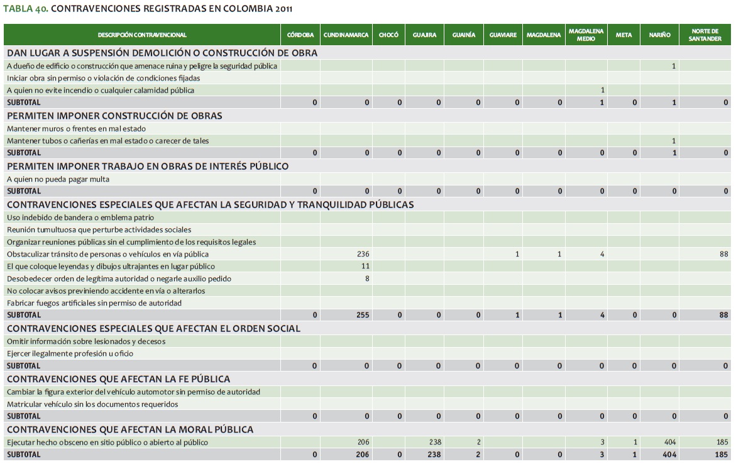Select 'Matricular vehículo sin los documentos requeridos'
This screenshot has height=464, width=736.
[x=92, y=404]
